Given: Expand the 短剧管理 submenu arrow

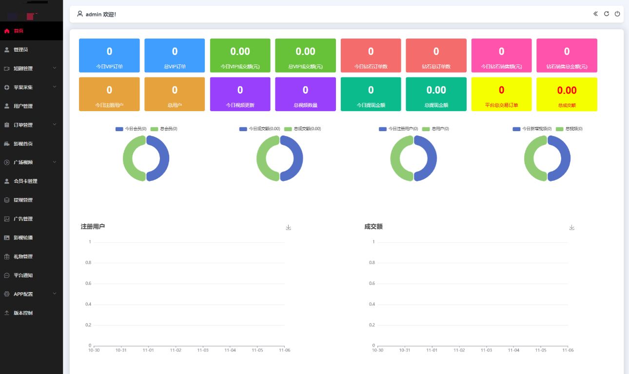Looking at the screenshot, I should [x=55, y=68].
